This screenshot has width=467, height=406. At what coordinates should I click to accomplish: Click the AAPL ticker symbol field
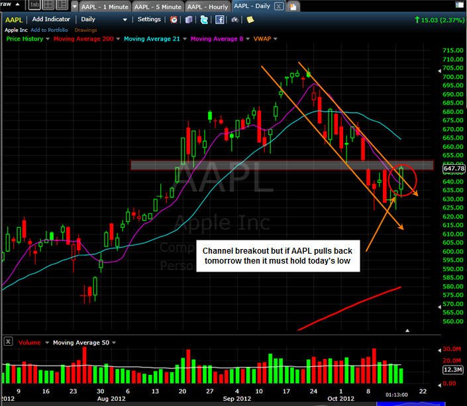pyautogui.click(x=14, y=20)
